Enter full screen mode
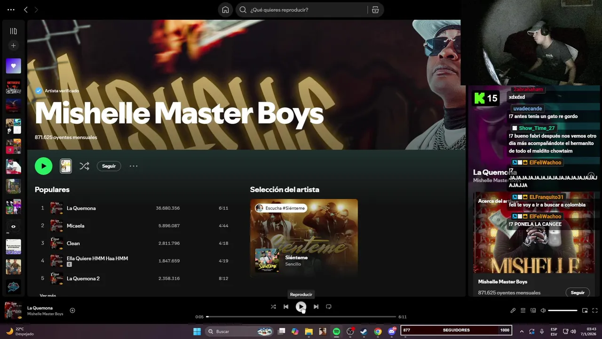The height and width of the screenshot is (339, 602). [x=594, y=310]
